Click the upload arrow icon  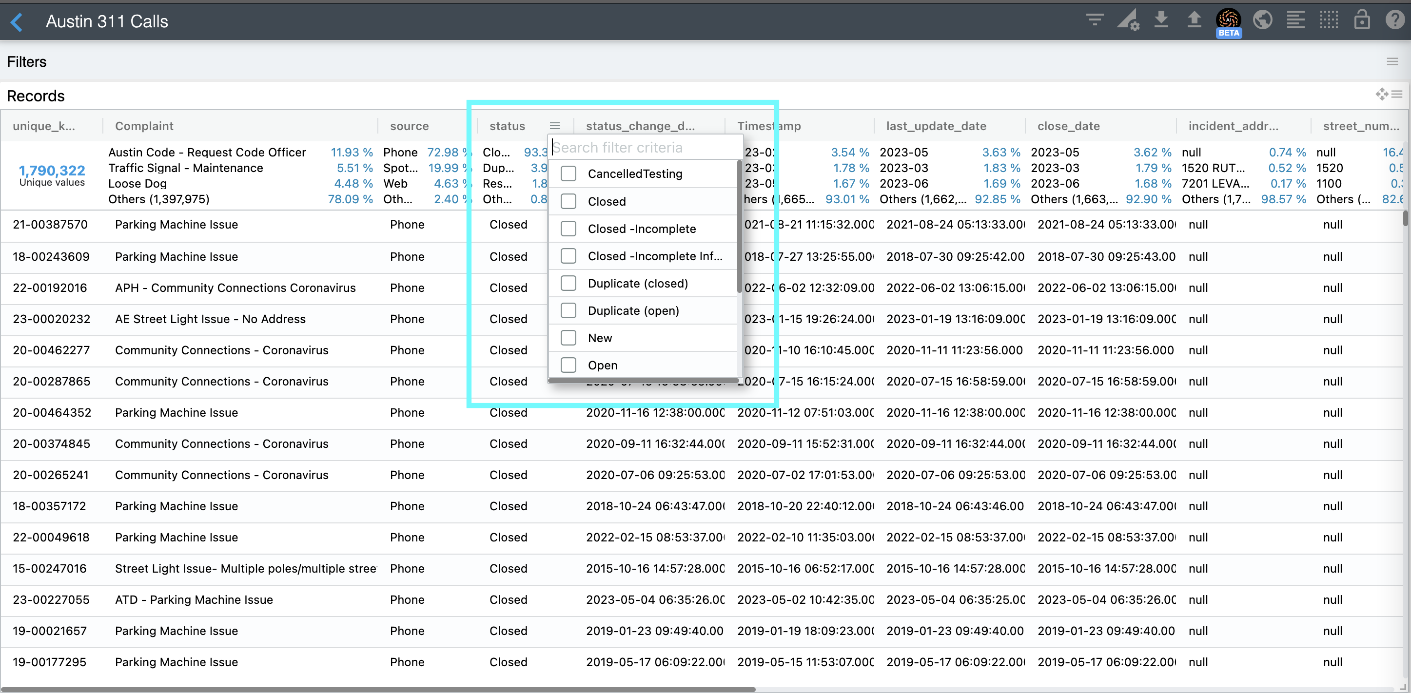click(x=1194, y=20)
